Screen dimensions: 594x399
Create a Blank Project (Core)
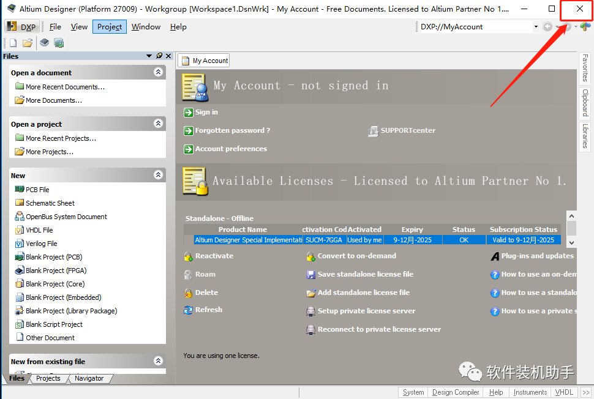click(55, 284)
